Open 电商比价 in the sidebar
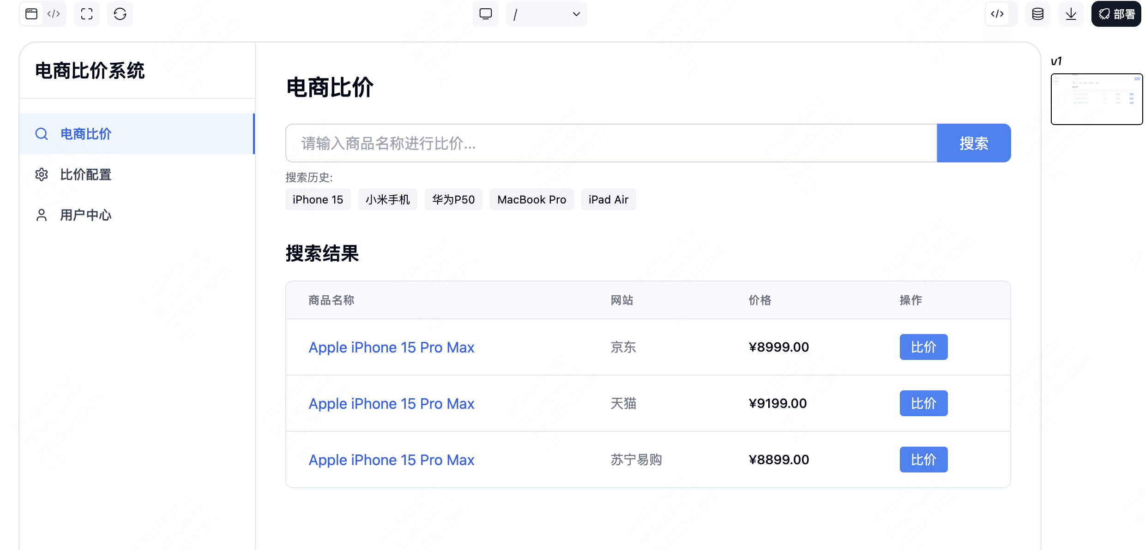The width and height of the screenshot is (1145, 550). 86,134
